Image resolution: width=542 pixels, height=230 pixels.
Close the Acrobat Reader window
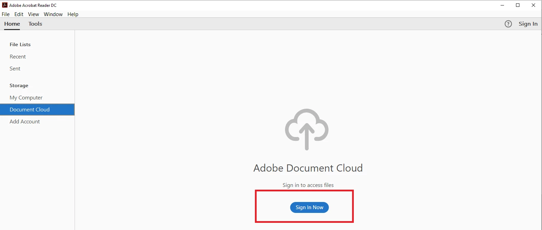[533, 5]
